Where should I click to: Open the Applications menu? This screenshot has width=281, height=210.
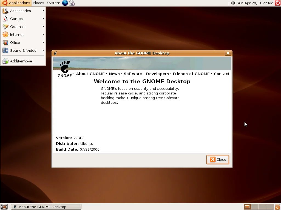[16, 3]
